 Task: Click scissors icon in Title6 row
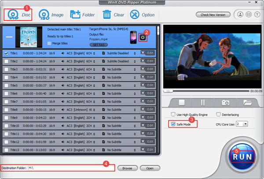tap(143, 93)
